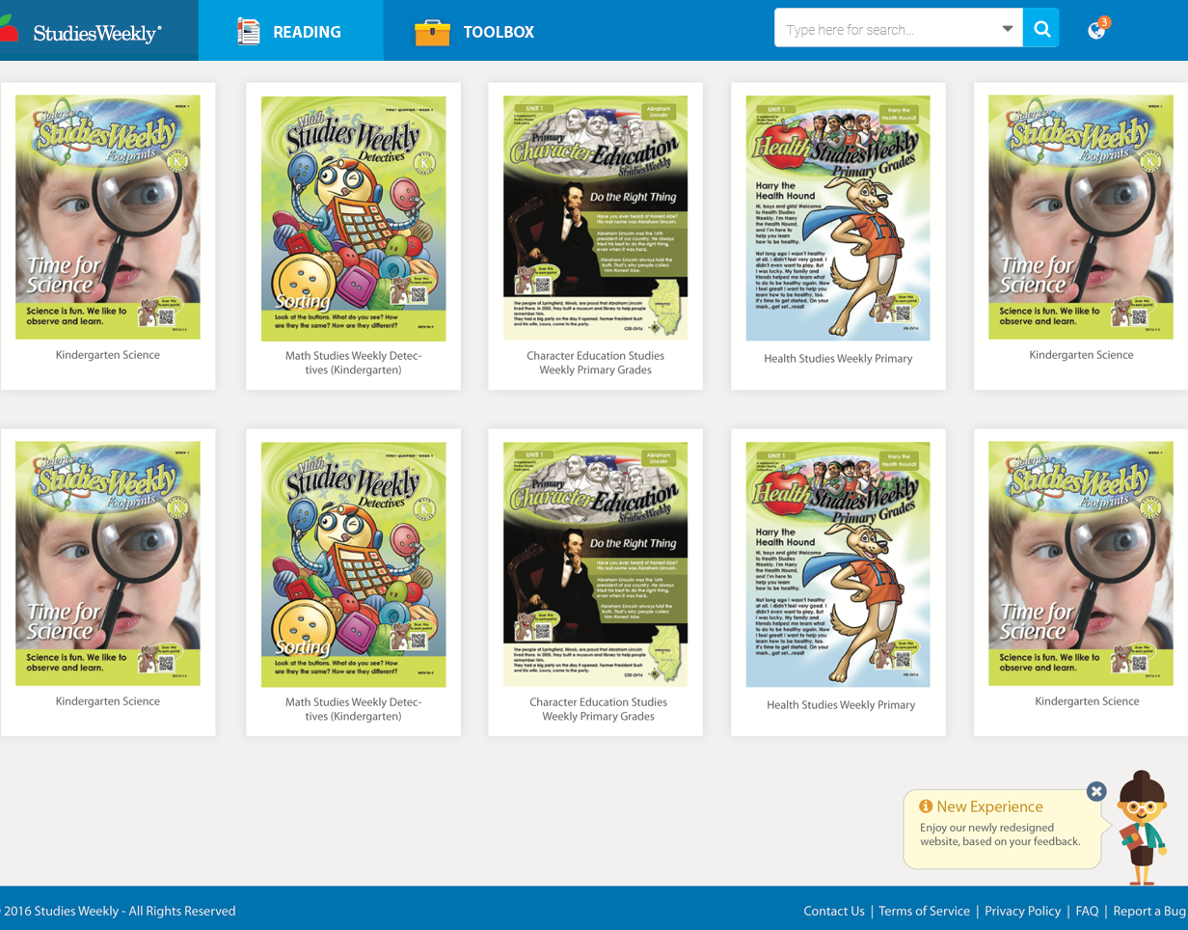This screenshot has width=1188, height=930.
Task: Open the FAQ footer link
Action: [1087, 911]
